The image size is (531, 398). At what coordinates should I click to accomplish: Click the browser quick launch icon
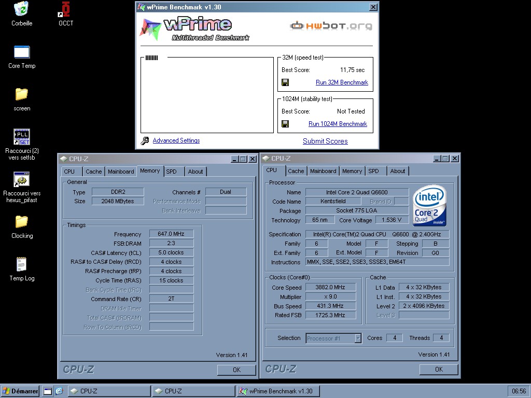(x=59, y=391)
